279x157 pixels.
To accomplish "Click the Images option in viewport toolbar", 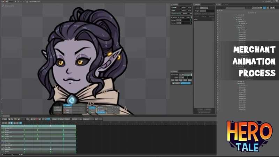I will [101, 110].
